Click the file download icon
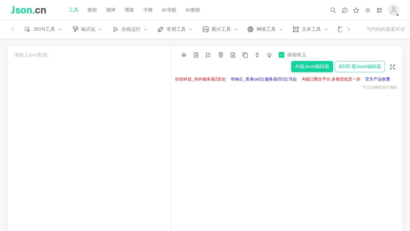410x231 pixels. pyautogui.click(x=233, y=55)
